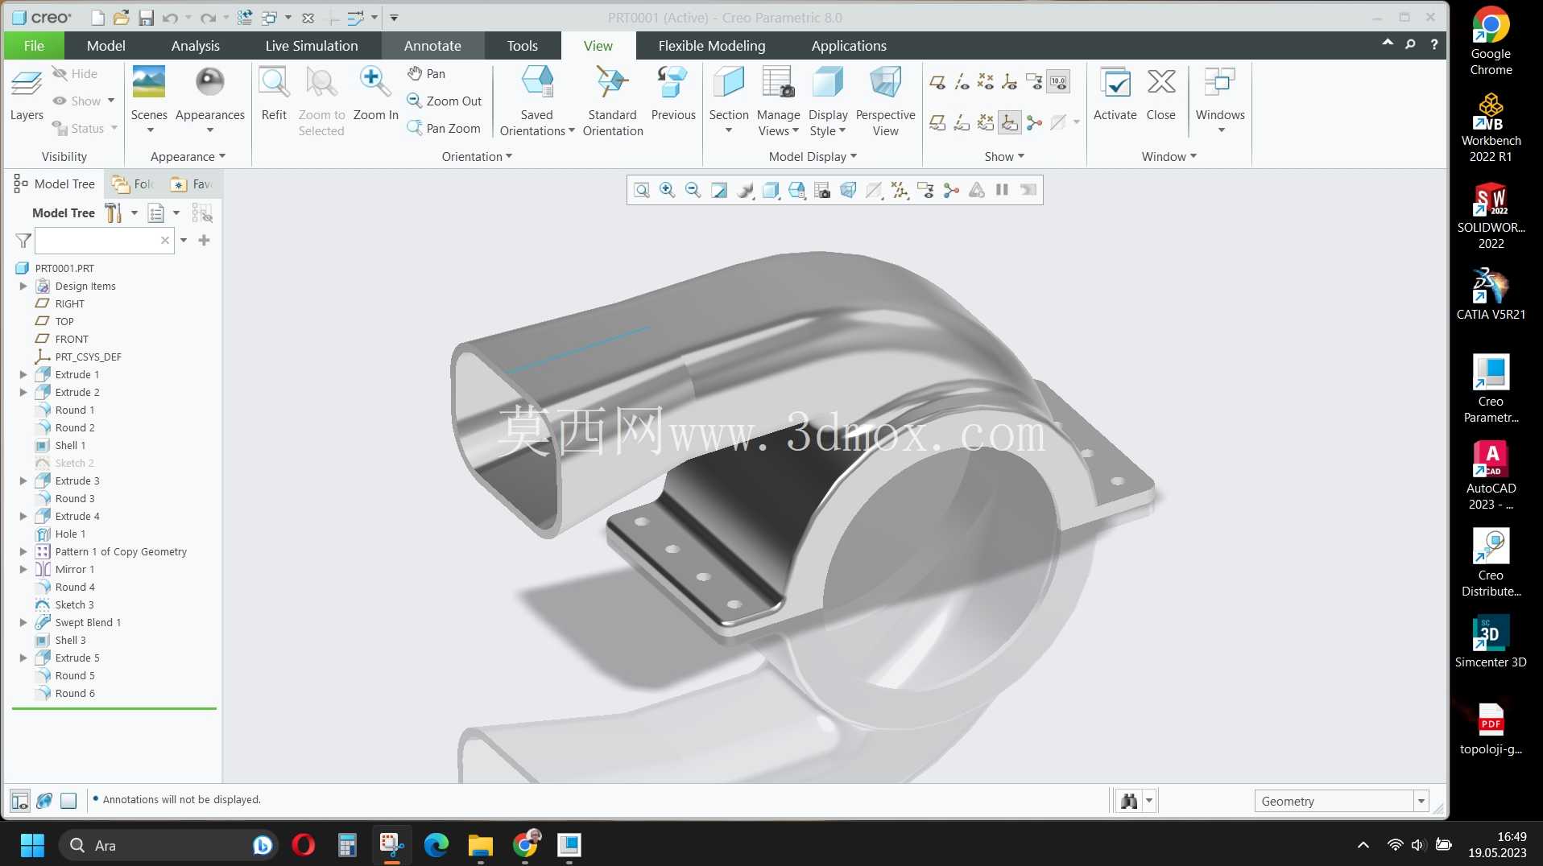Switch to the Annotate tab
The width and height of the screenshot is (1543, 866).
point(432,46)
